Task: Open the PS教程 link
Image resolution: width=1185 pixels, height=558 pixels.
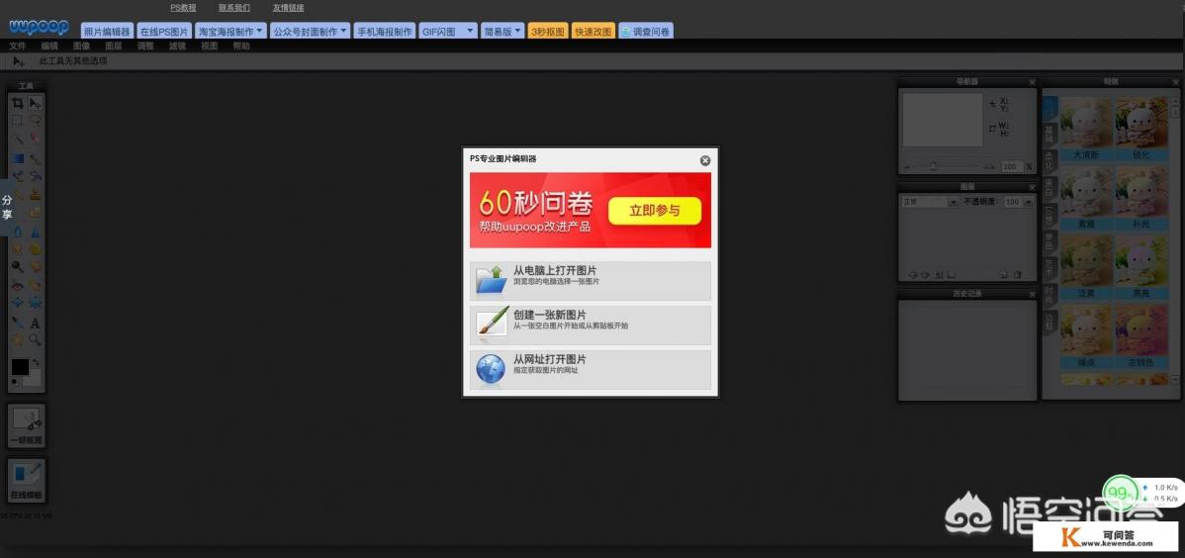Action: pyautogui.click(x=183, y=8)
